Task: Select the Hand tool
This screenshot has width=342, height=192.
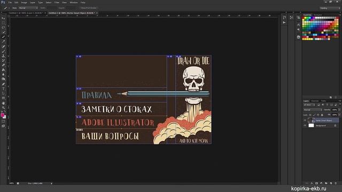Action: [3, 103]
